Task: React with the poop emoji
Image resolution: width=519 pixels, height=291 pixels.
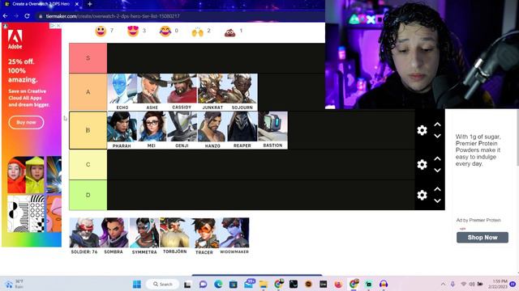Action: (229, 32)
